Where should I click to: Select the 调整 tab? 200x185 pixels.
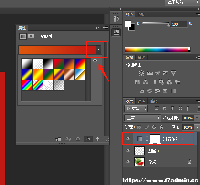click(129, 58)
